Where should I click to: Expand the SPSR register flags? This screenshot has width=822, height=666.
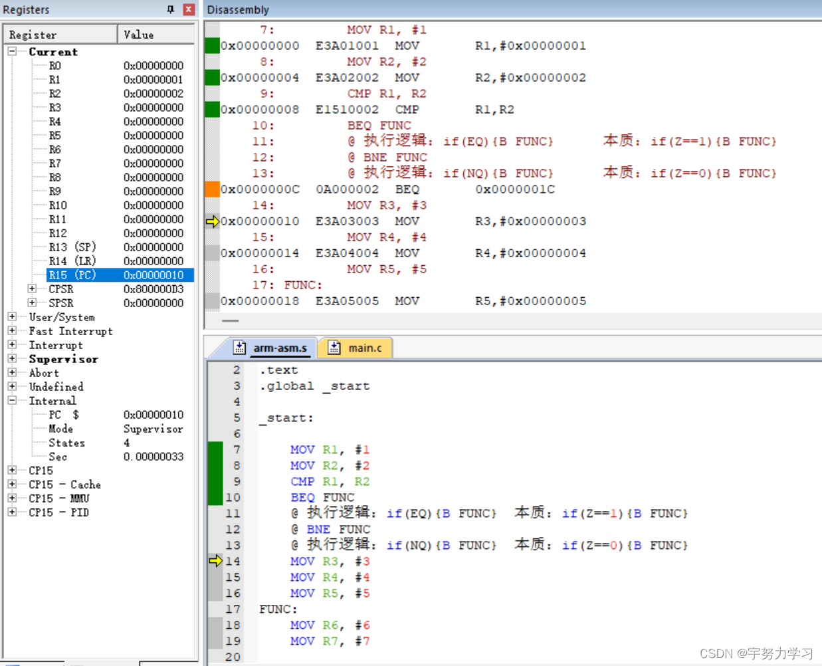(32, 302)
